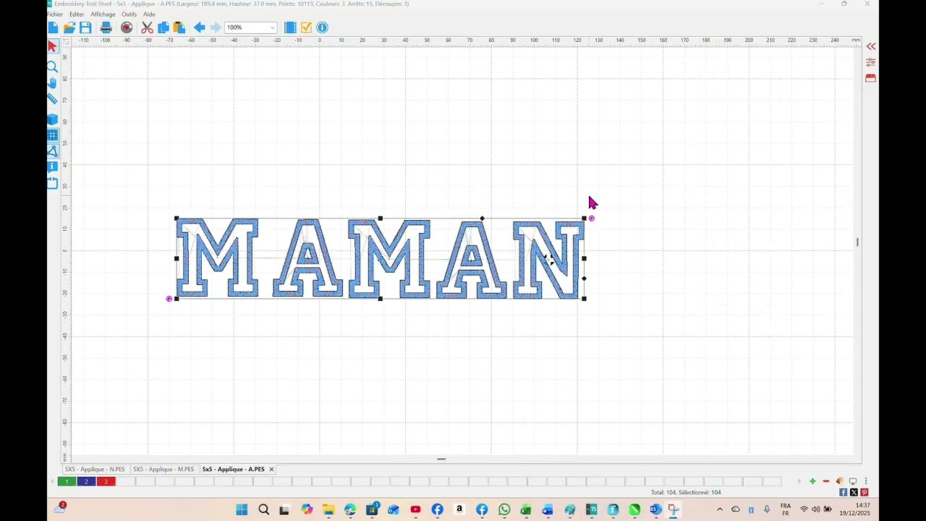
Task: Click the hoop frame icon in left toolbar
Action: [52, 183]
